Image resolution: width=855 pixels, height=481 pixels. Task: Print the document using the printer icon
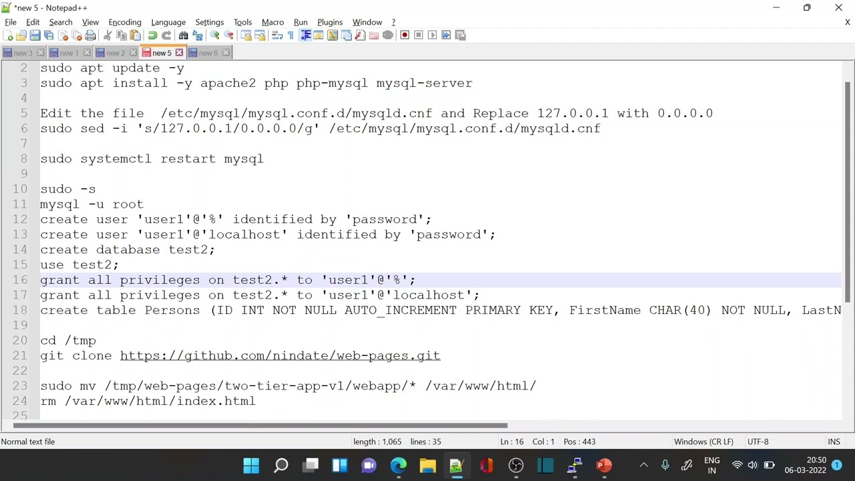(90, 35)
